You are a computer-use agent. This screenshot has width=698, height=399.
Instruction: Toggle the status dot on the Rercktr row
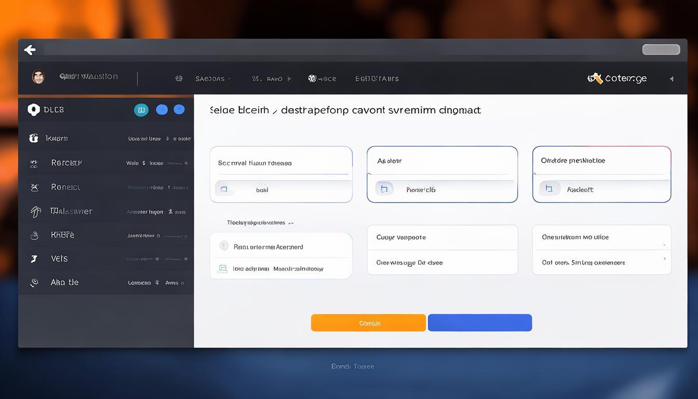tap(186, 163)
